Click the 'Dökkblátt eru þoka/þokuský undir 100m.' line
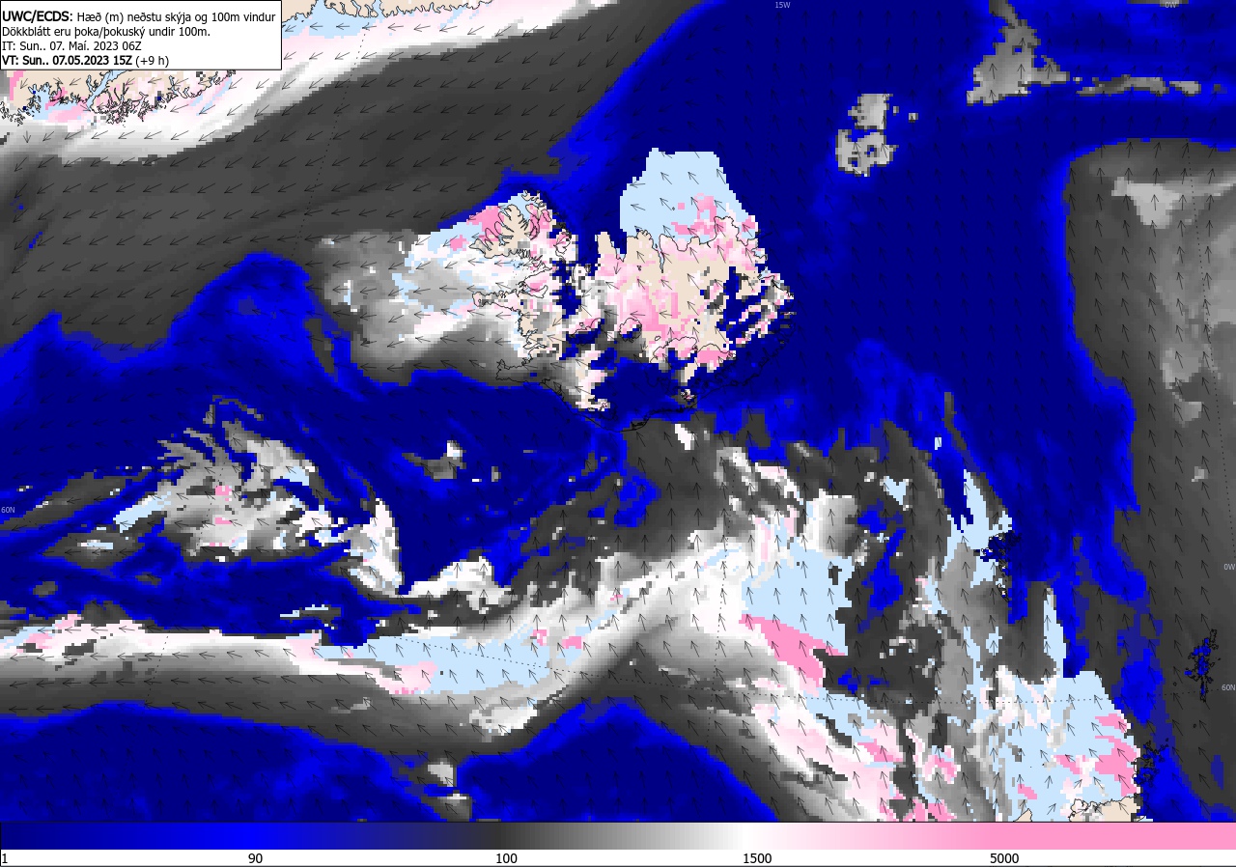This screenshot has width=1236, height=867. coord(106,31)
